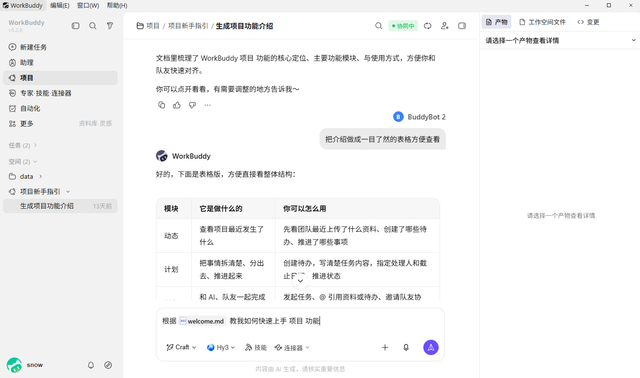Click the 模块 table header

174,208
